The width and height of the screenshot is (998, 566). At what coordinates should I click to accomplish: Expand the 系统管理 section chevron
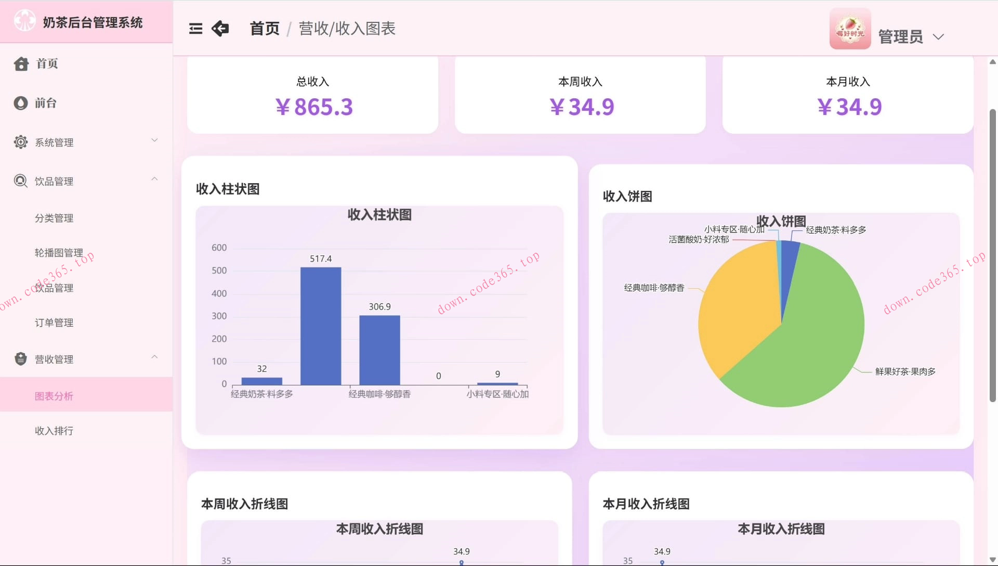[x=154, y=140]
